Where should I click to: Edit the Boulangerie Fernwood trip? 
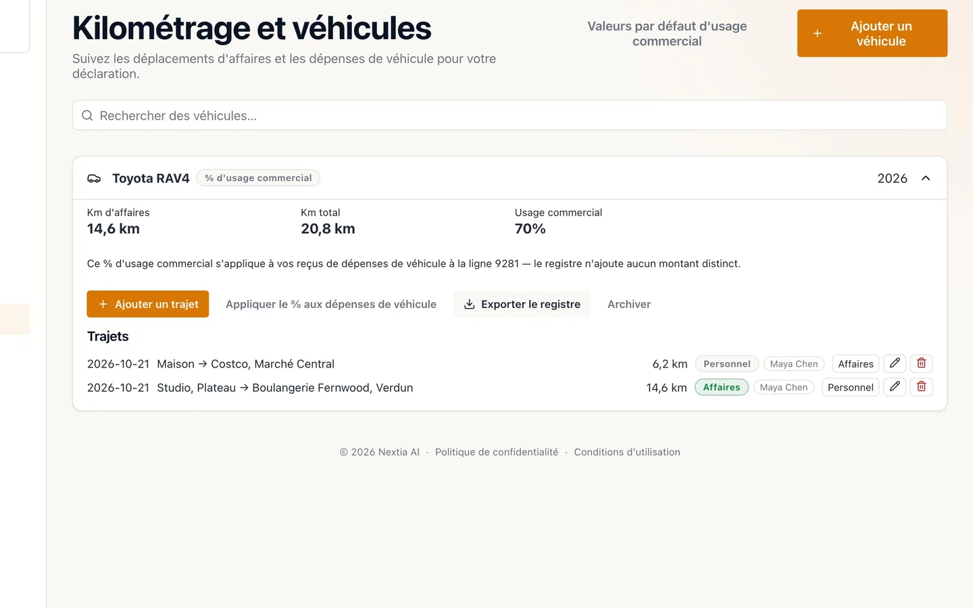[x=895, y=387]
